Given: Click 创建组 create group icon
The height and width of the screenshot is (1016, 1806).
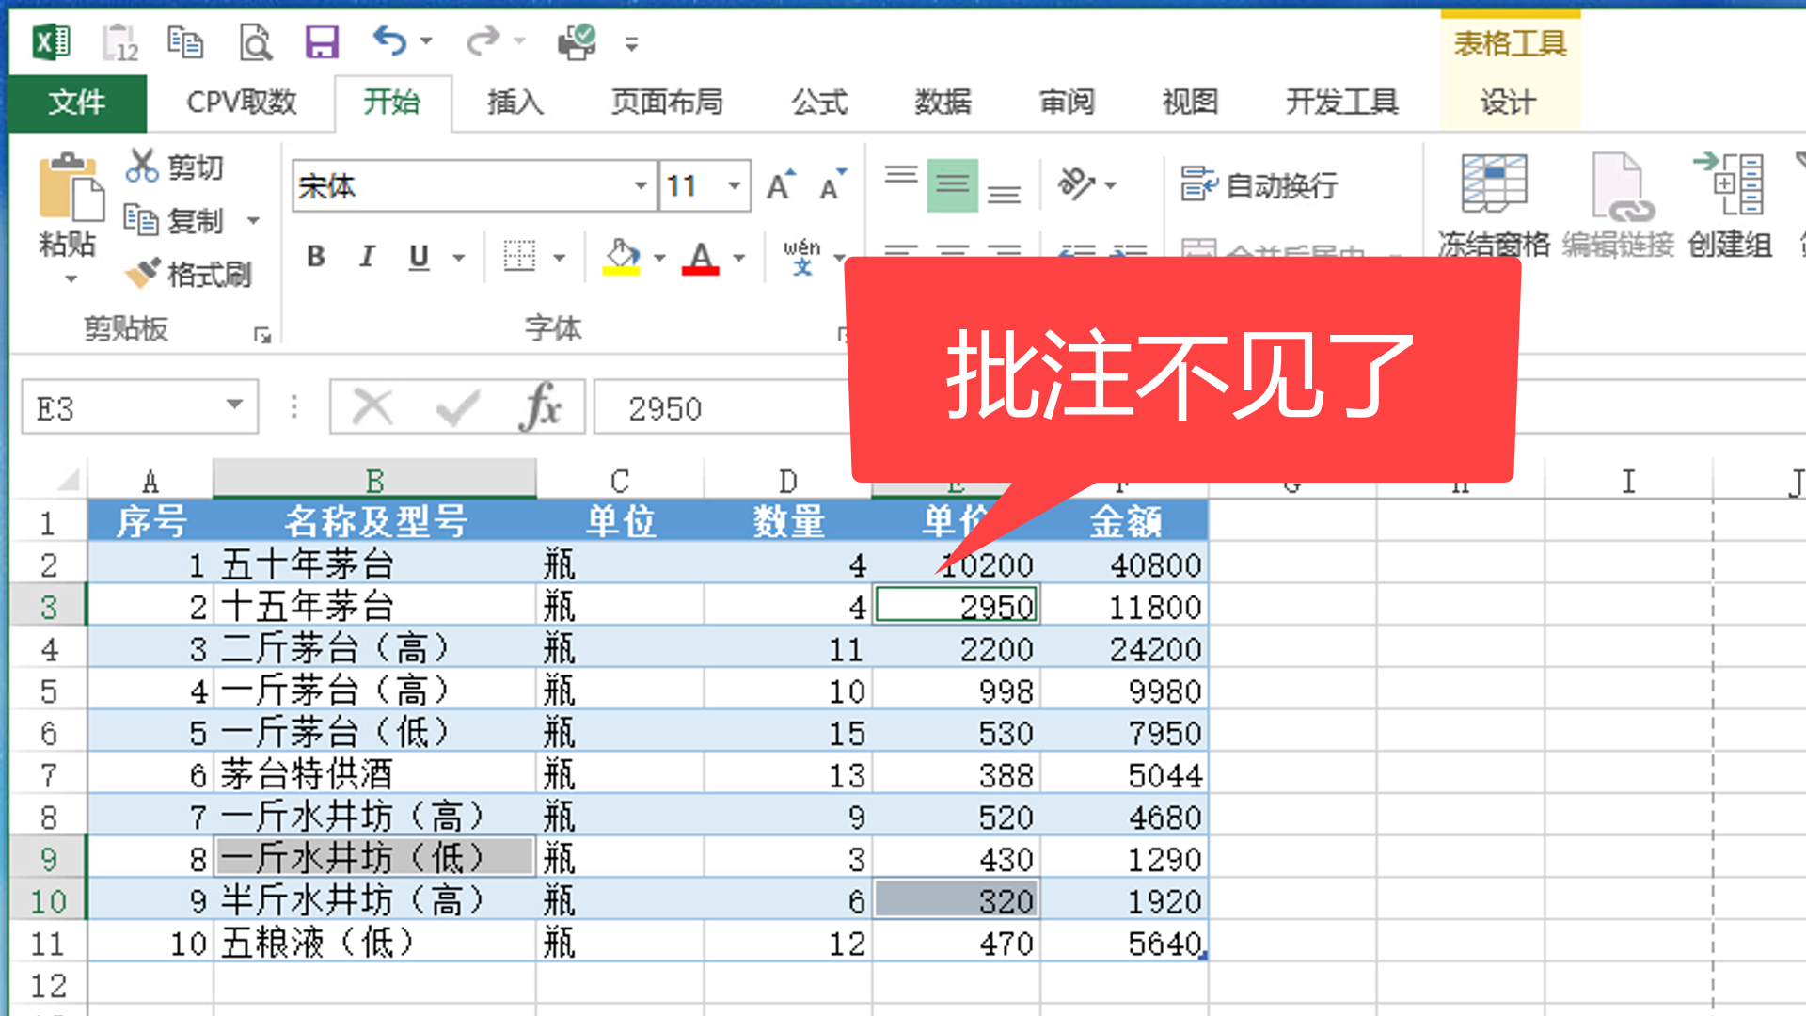Looking at the screenshot, I should [x=1730, y=205].
